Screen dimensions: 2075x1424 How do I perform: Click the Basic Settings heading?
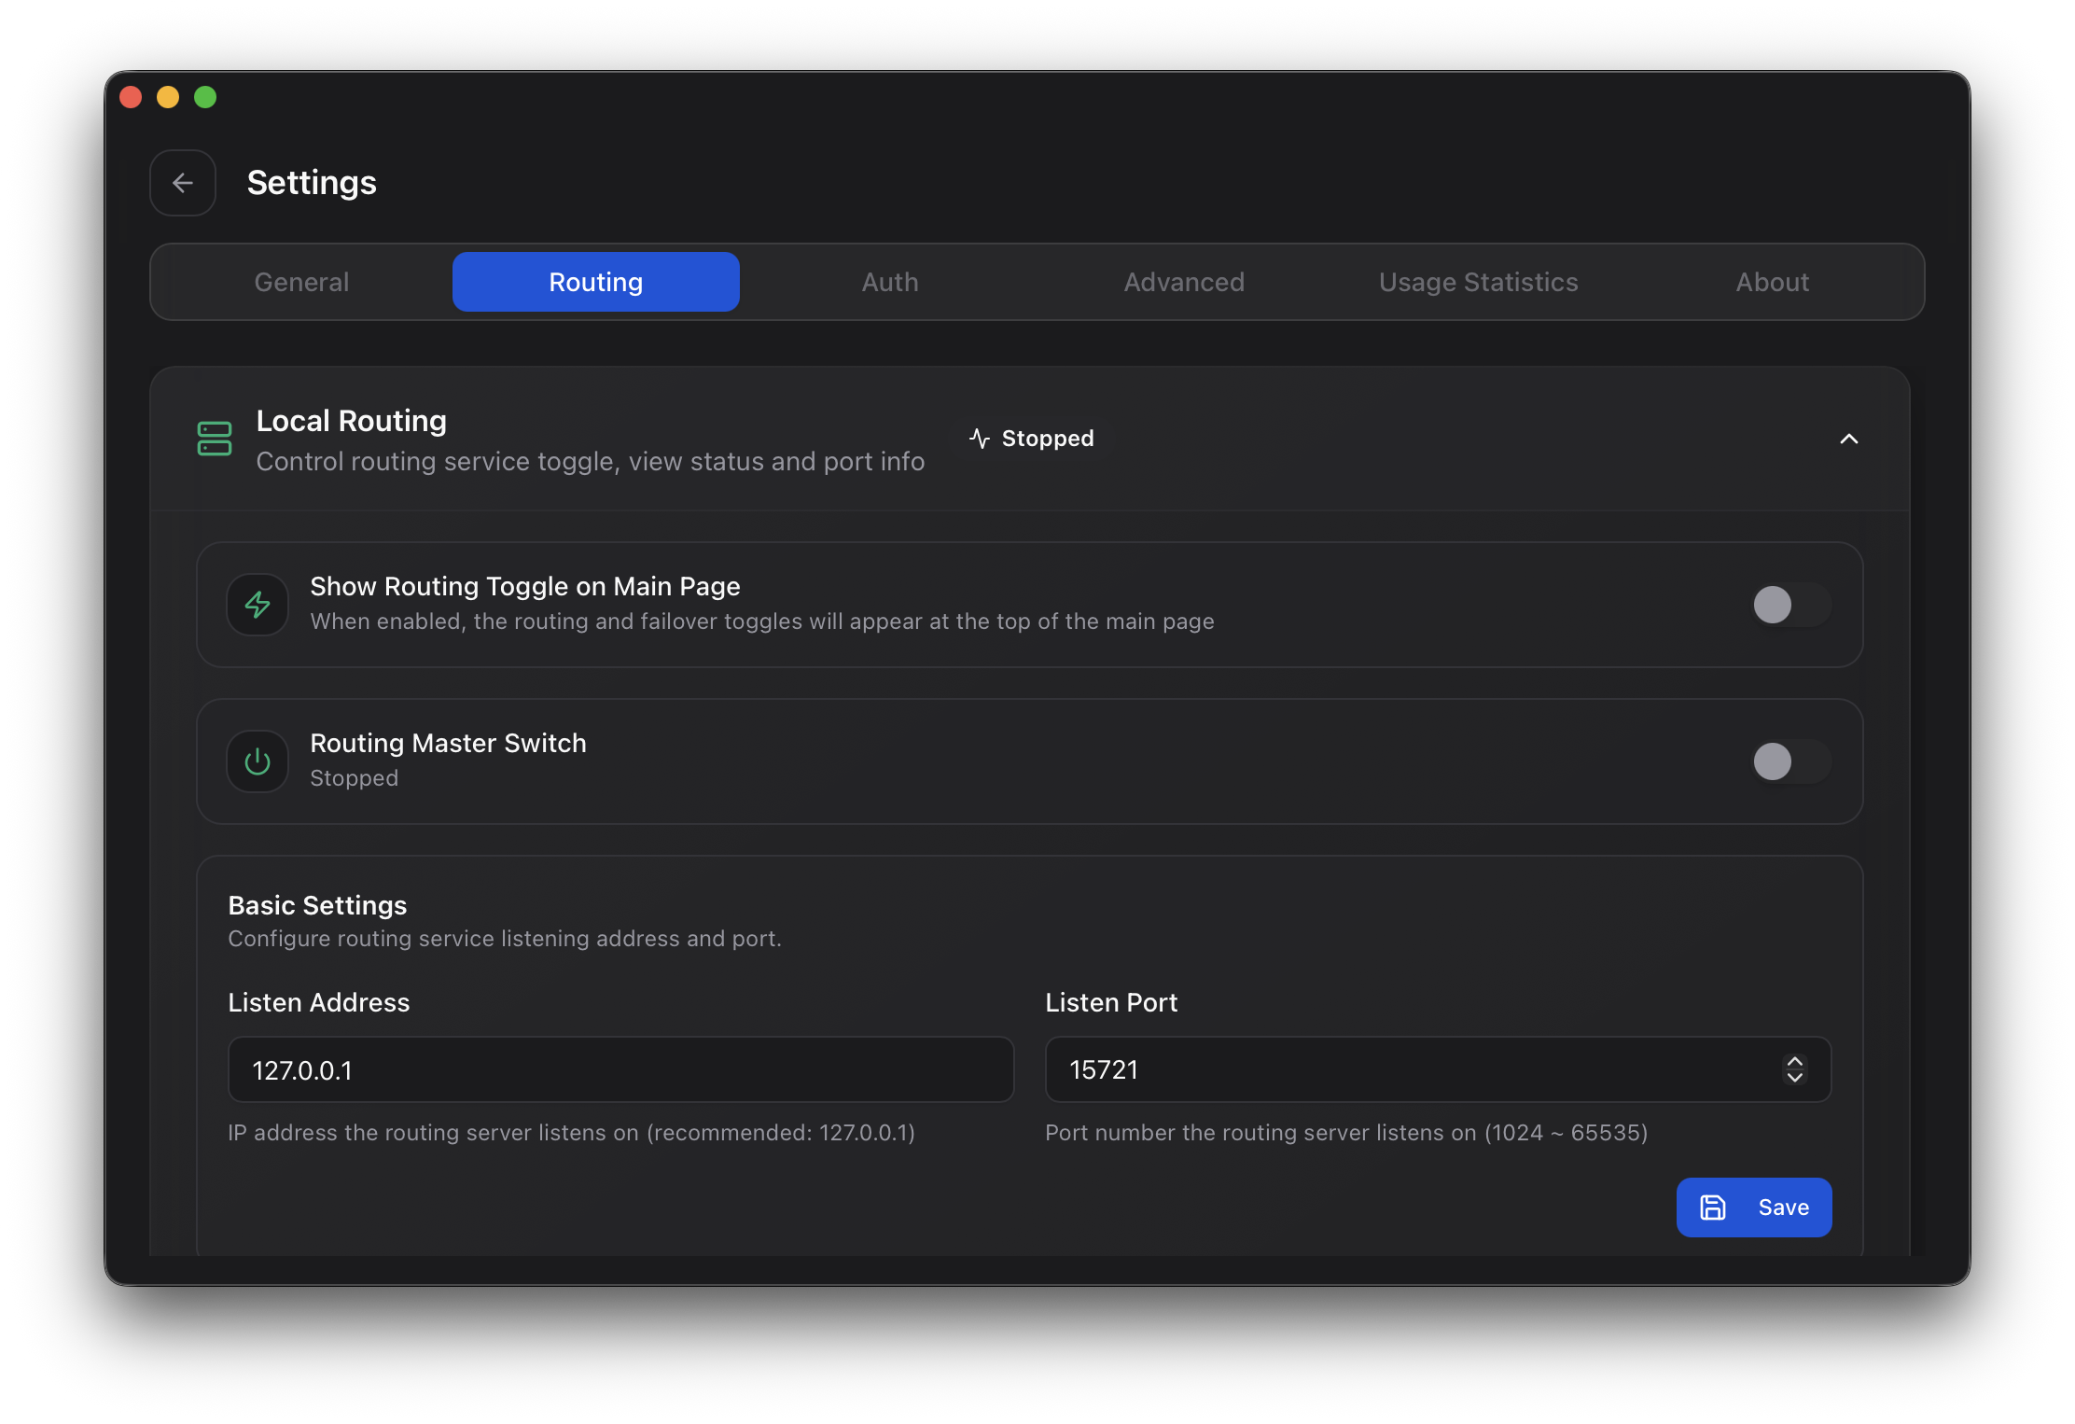point(317,905)
